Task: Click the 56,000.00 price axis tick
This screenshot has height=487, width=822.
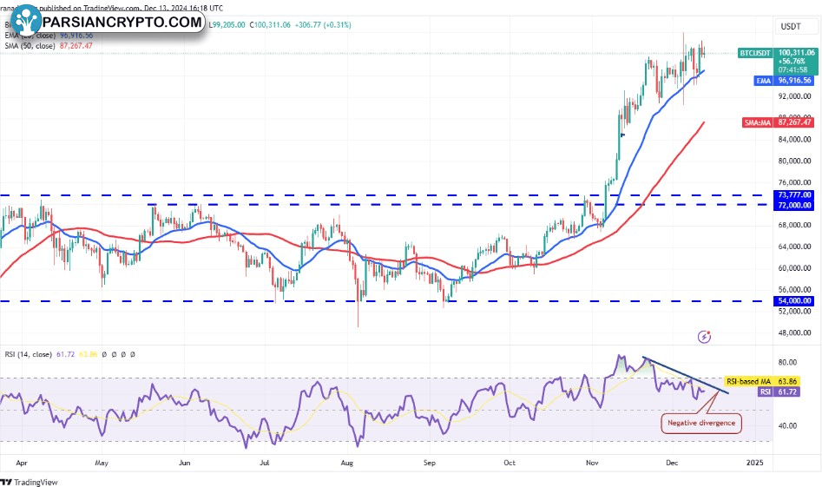Action: coord(795,289)
